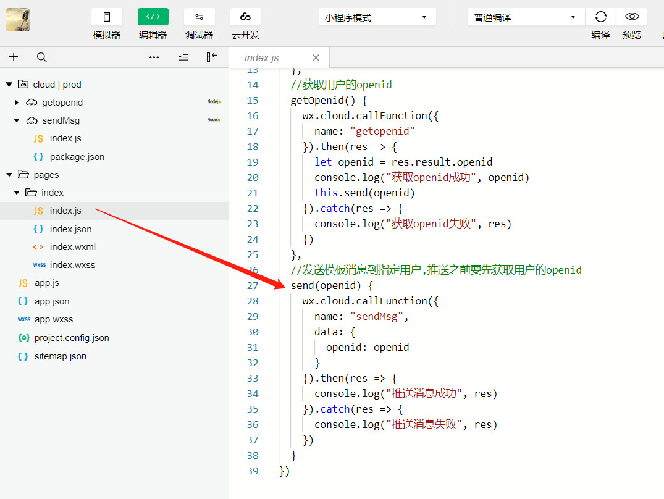Collapse the index folder under pages
Screen dimensions: 664x499
pyautogui.click(x=17, y=193)
